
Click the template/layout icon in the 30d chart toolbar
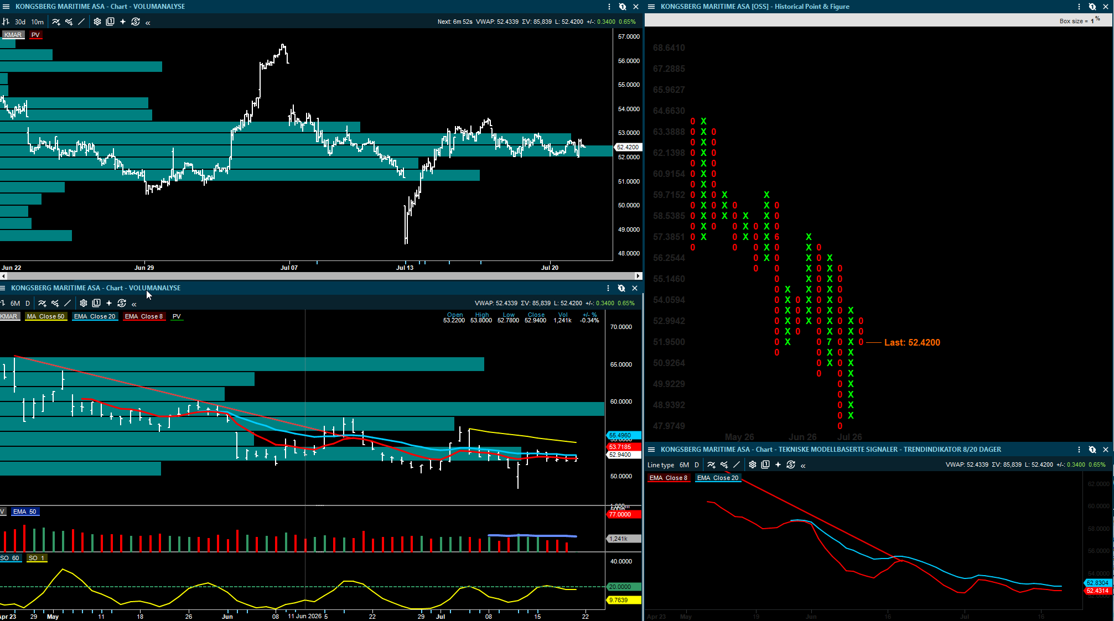110,22
